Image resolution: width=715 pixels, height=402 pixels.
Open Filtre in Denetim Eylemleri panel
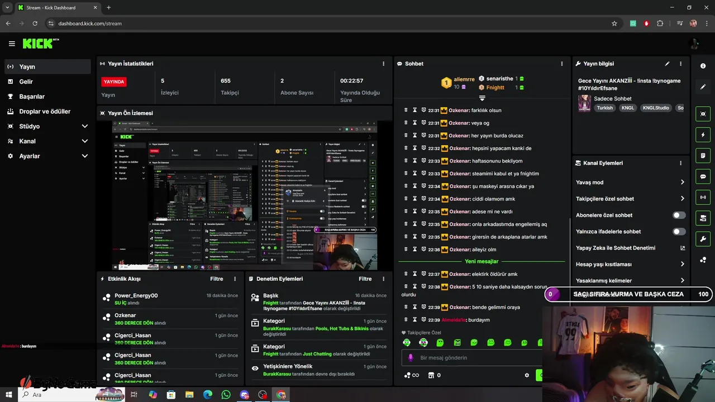pos(365,279)
